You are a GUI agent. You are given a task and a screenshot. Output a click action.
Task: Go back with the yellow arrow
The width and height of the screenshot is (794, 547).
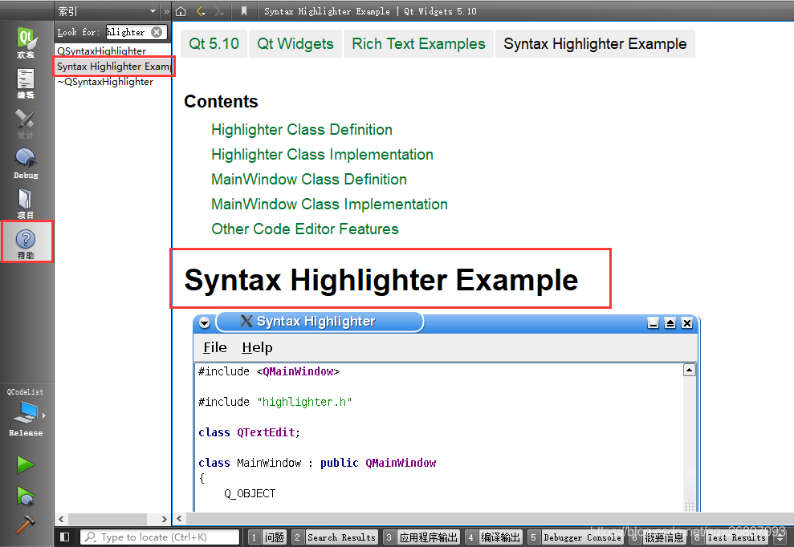201,11
